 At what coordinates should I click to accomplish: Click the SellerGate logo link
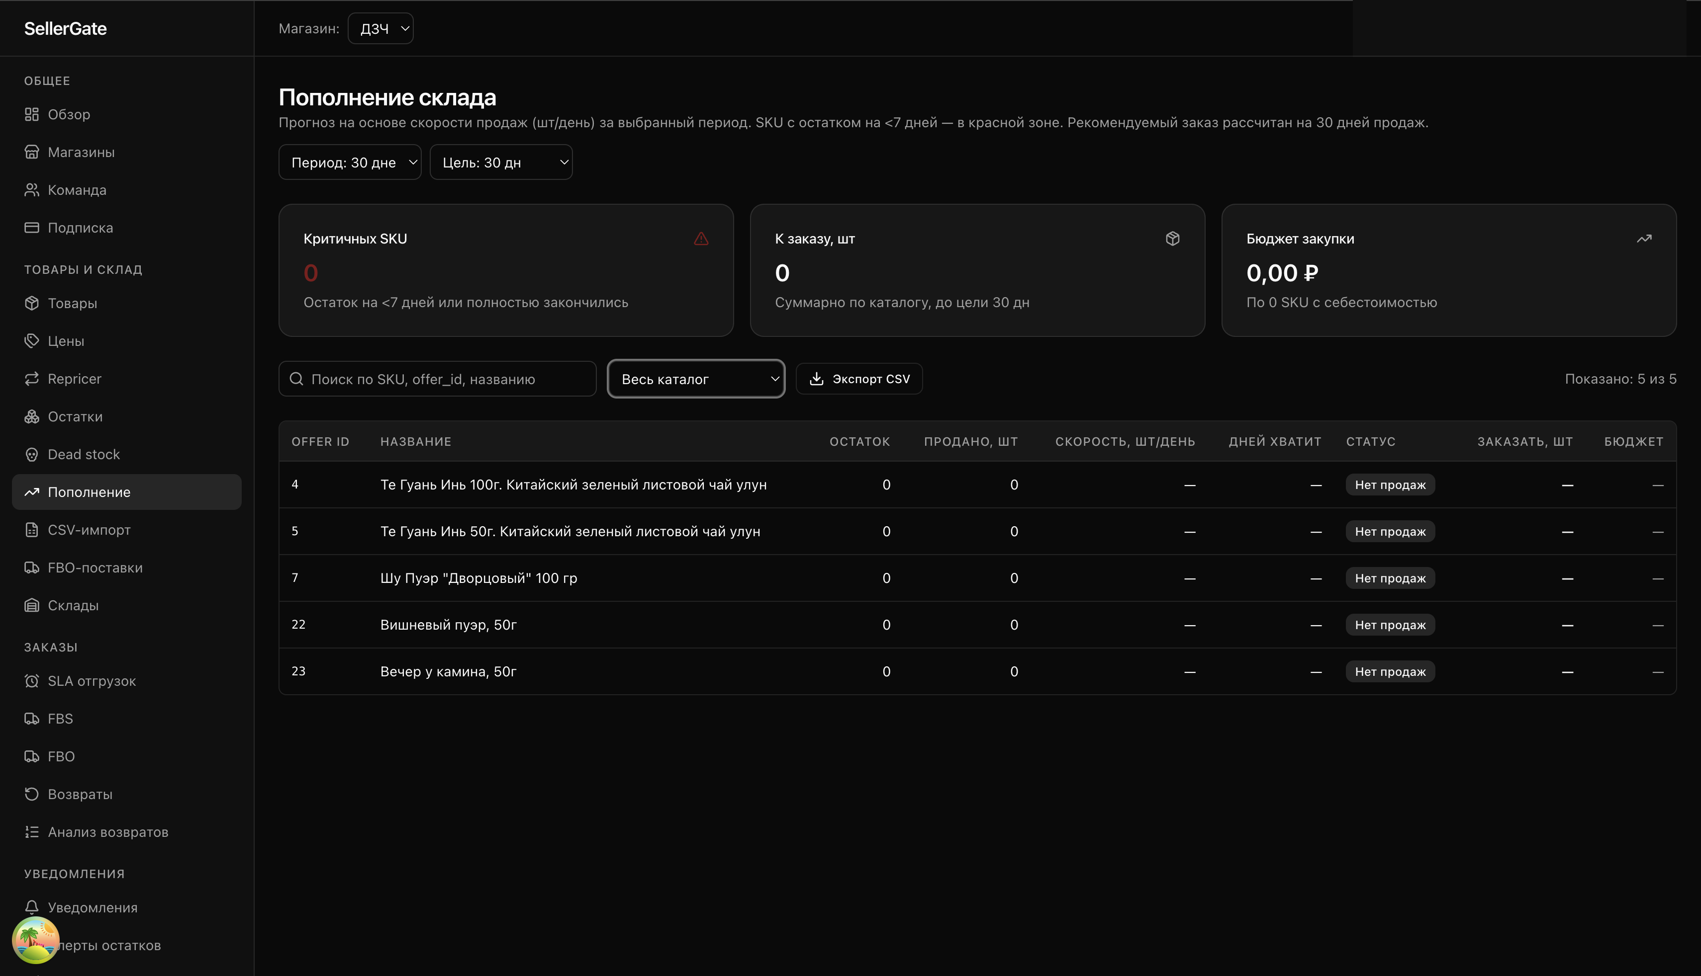point(66,29)
